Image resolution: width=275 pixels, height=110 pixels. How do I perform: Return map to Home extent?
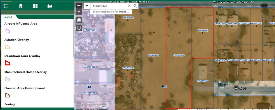point(79,20)
